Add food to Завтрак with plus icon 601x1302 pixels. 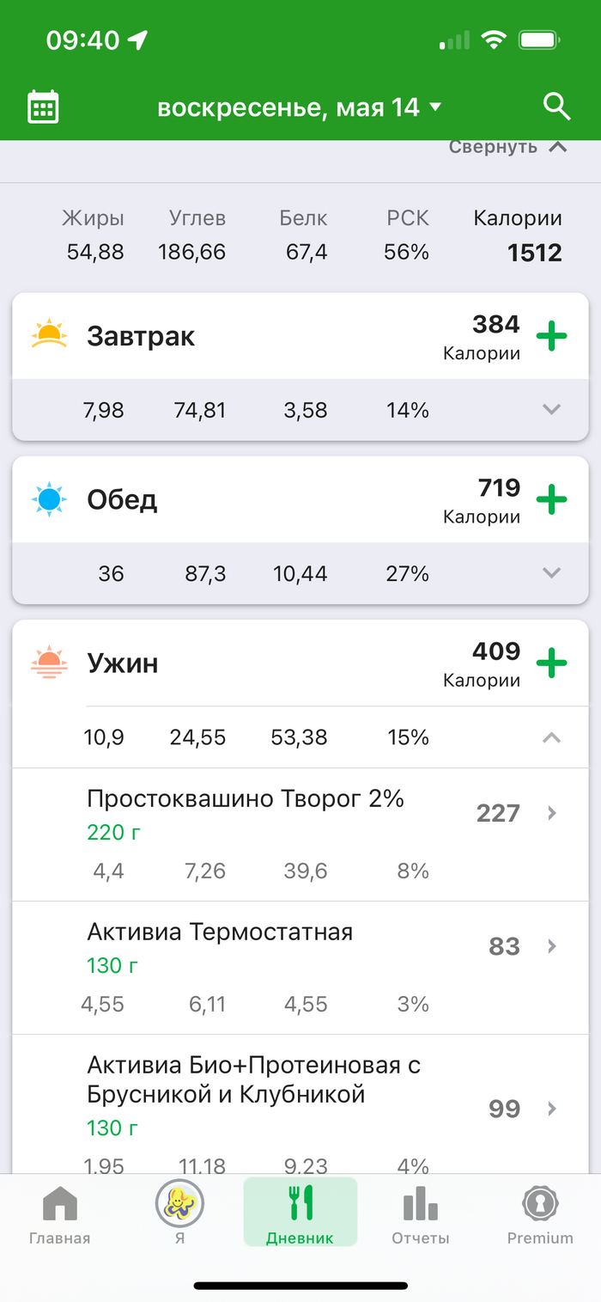tap(551, 336)
